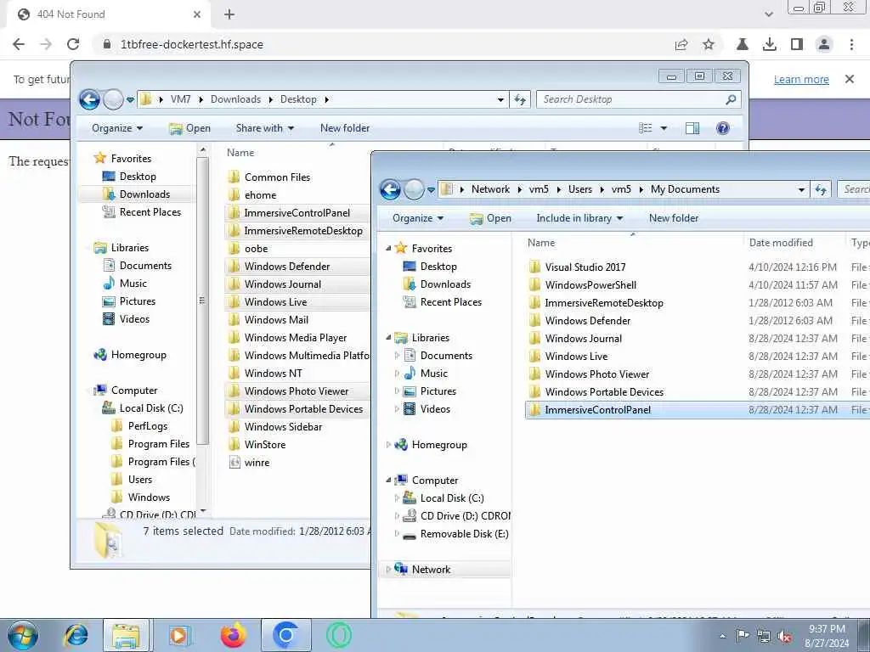Expand Music library in My Documents window

click(397, 374)
